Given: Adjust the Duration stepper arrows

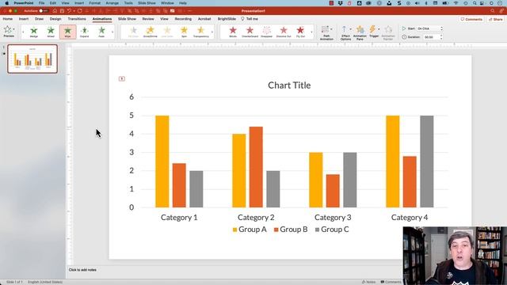Looking at the screenshot, I should (x=441, y=37).
